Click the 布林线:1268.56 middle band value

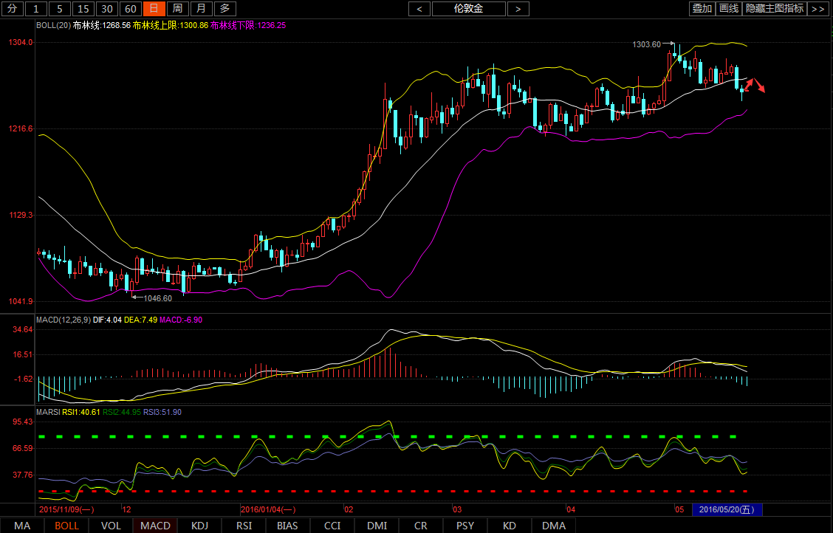point(102,25)
